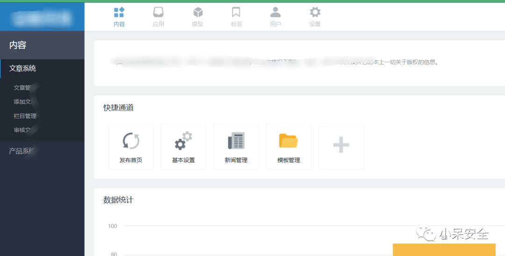Screen dimensions: 505x256
Task: Click the 100 axis label
Action: [x=112, y=226]
